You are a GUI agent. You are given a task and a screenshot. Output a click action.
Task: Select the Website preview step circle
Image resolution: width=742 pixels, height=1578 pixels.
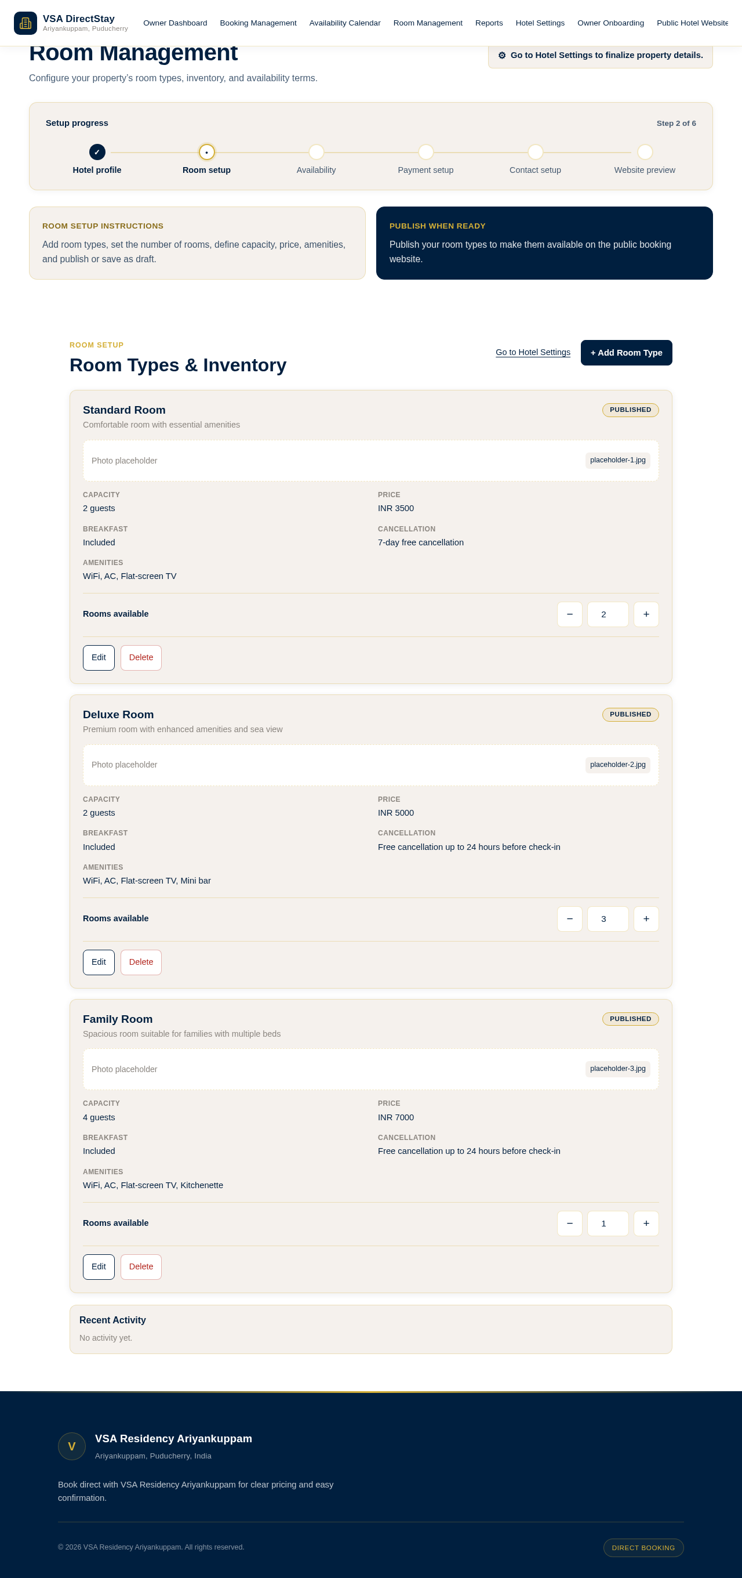pyautogui.click(x=645, y=152)
